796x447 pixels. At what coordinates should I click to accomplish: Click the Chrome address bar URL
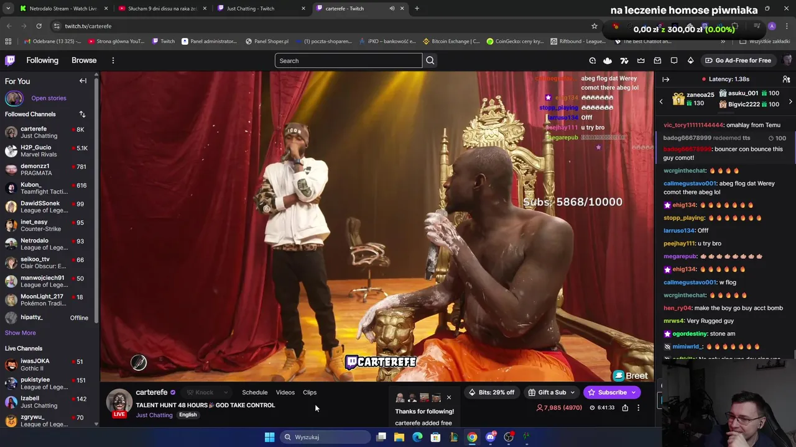pos(88,26)
